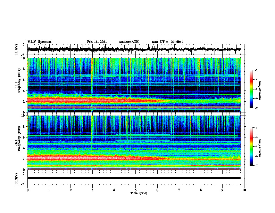Click the "ch.1(V)" waveform axis label
The height and width of the screenshot is (213, 275).
[x=16, y=49]
